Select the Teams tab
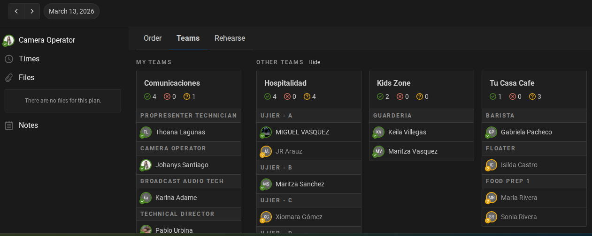This screenshot has height=236, width=592. click(188, 38)
